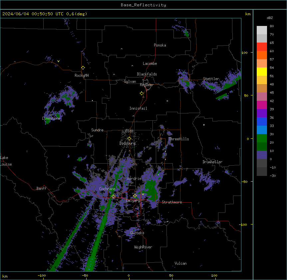Select the red swatch in the dBZ legend
The height and width of the screenshot is (280, 287).
pyautogui.click(x=262, y=47)
